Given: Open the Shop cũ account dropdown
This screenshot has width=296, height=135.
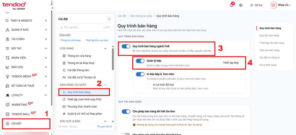Looking at the screenshot, I should [x=284, y=5].
